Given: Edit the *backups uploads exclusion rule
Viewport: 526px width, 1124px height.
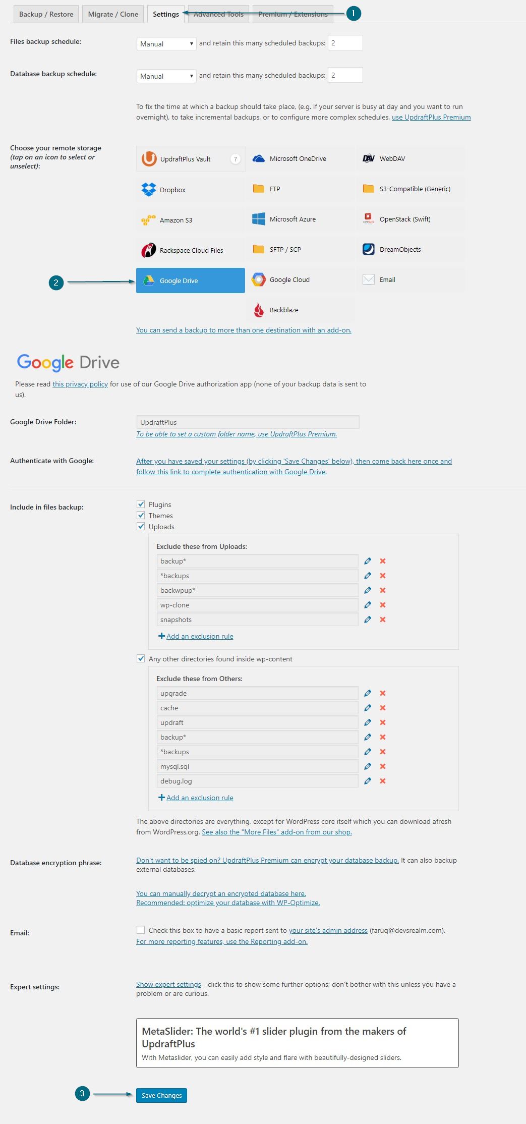Looking at the screenshot, I should coord(368,576).
